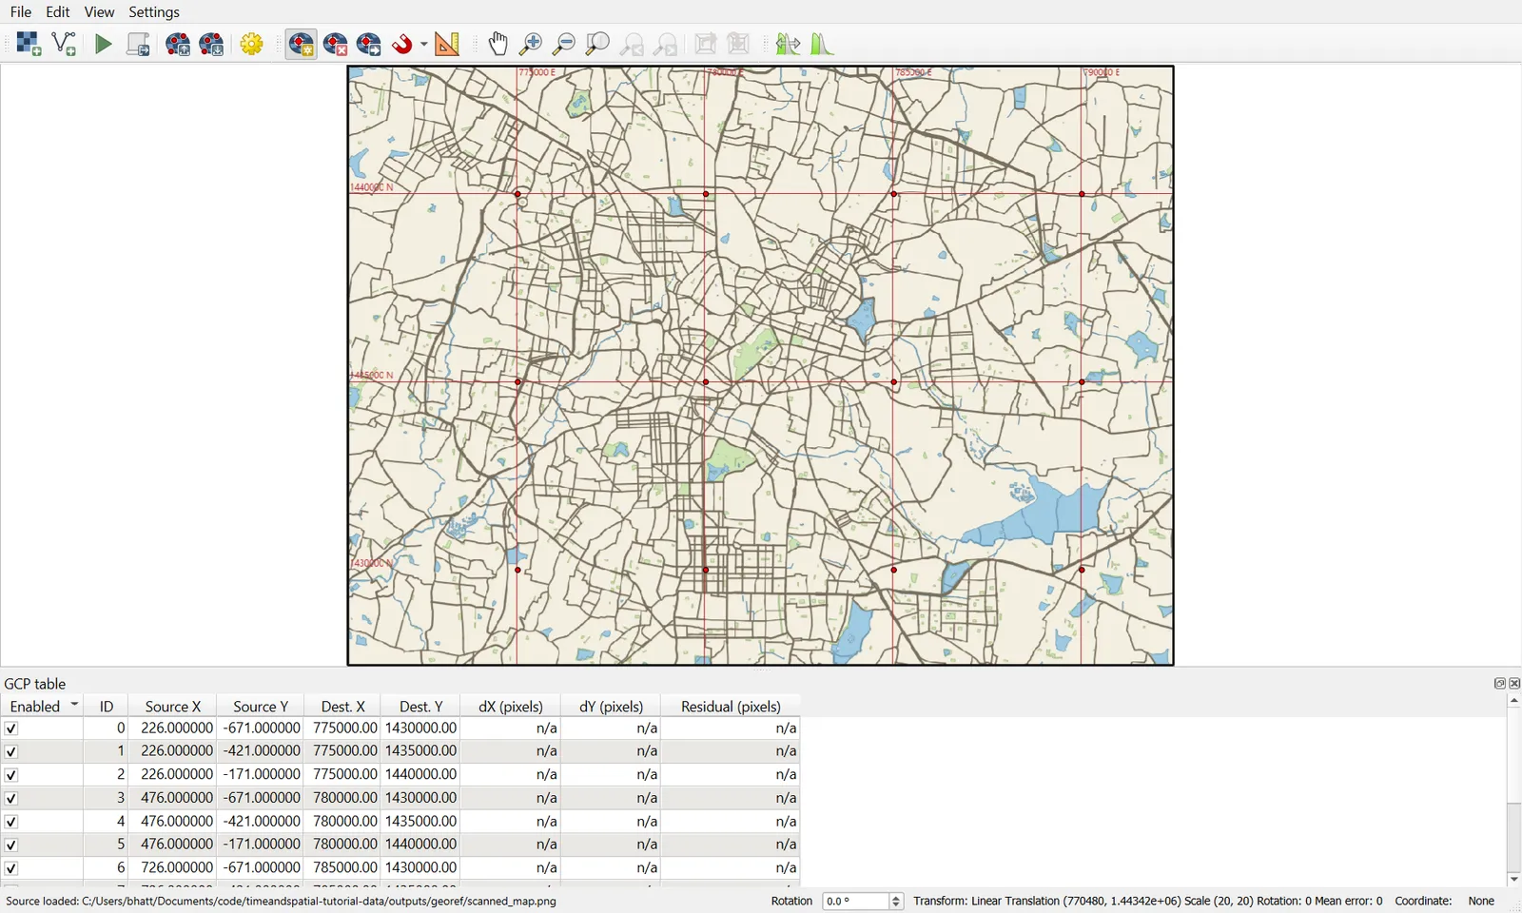Open the Edit menu
This screenshot has height=913, width=1522.
coord(58,11)
